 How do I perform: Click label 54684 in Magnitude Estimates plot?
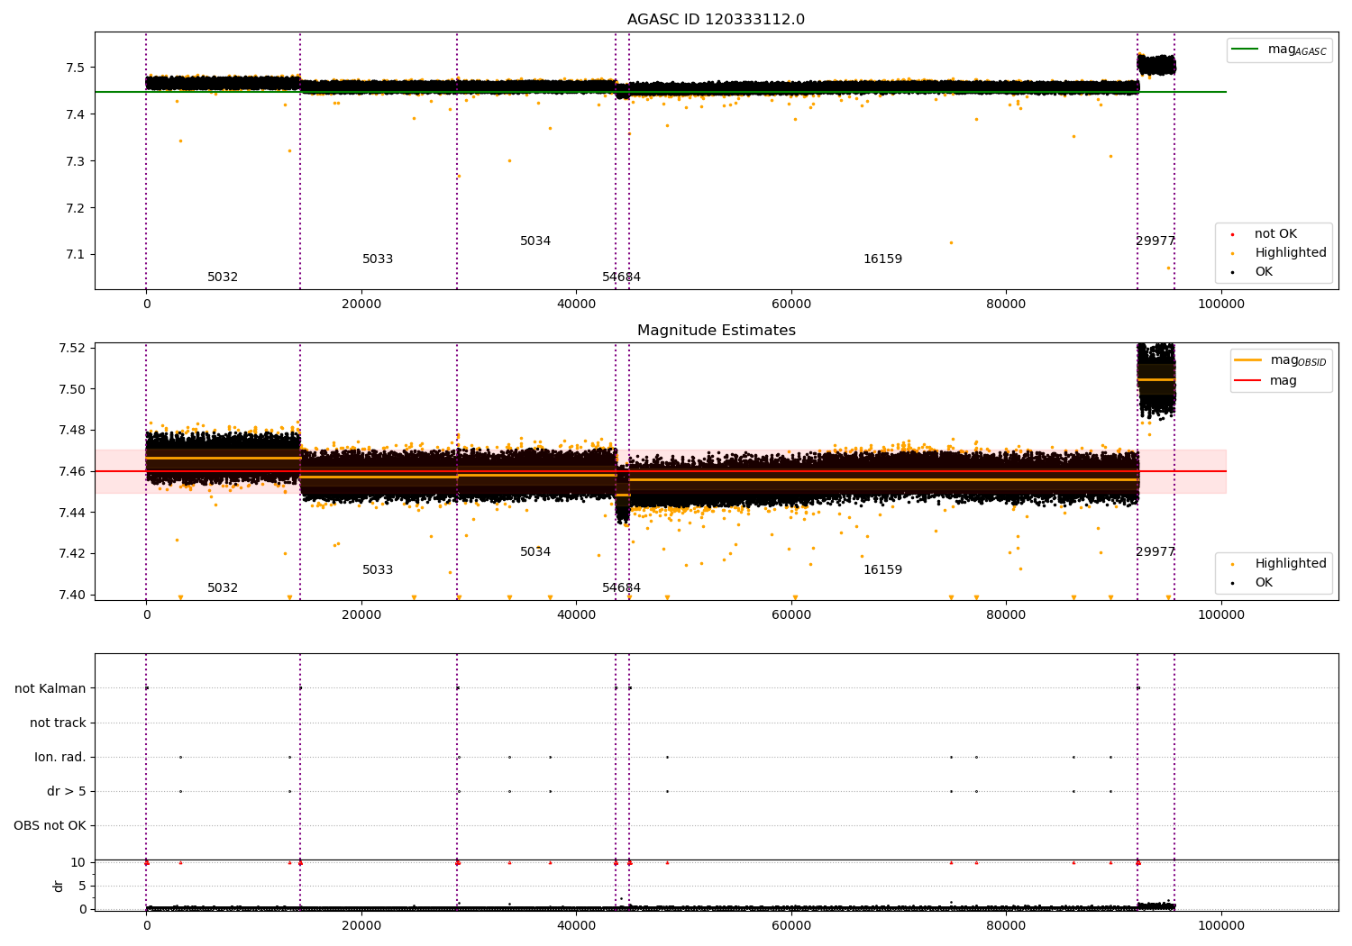pyautogui.click(x=622, y=588)
